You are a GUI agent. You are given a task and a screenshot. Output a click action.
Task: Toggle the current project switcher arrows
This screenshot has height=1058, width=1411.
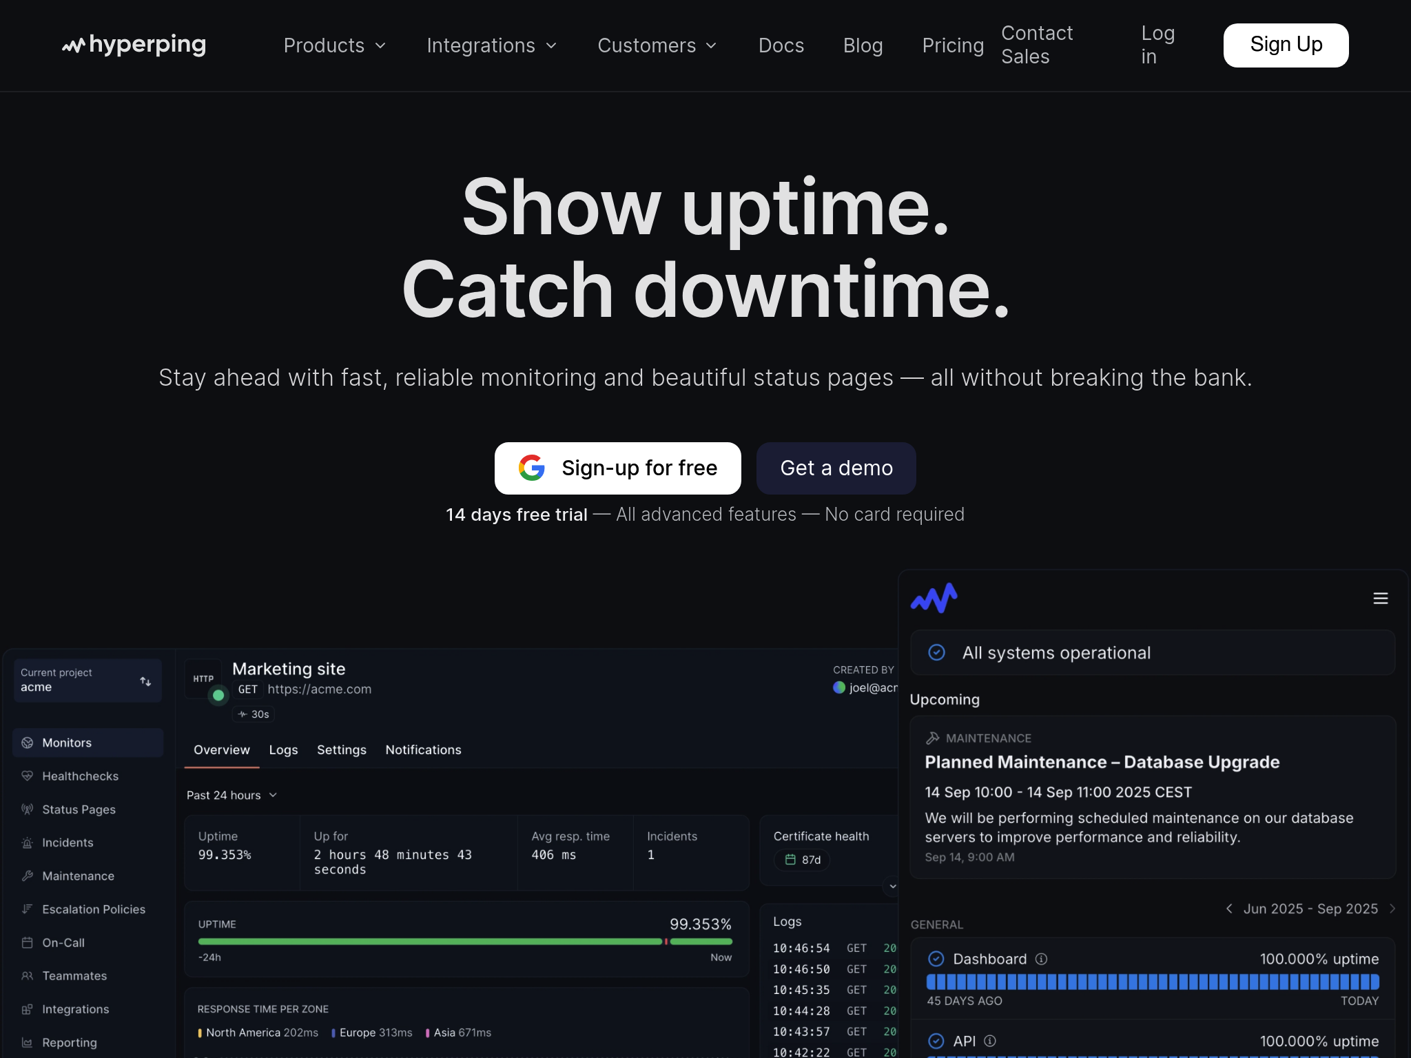145,681
